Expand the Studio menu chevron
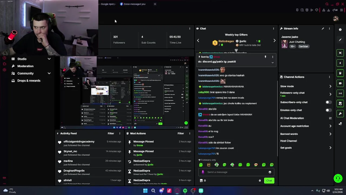The image size is (346, 195). (49, 59)
